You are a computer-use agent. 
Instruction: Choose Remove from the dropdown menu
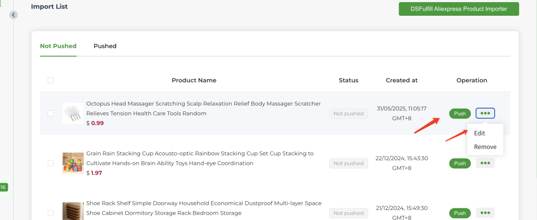[485, 147]
